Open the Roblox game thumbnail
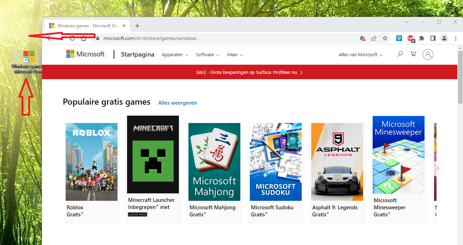This screenshot has width=463, height=245. click(91, 162)
